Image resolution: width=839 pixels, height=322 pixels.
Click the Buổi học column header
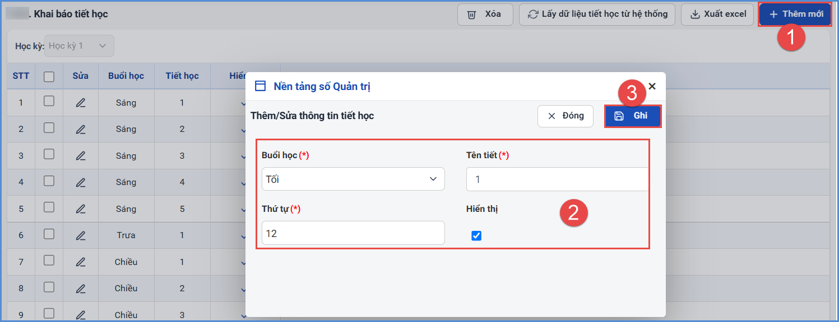click(126, 76)
